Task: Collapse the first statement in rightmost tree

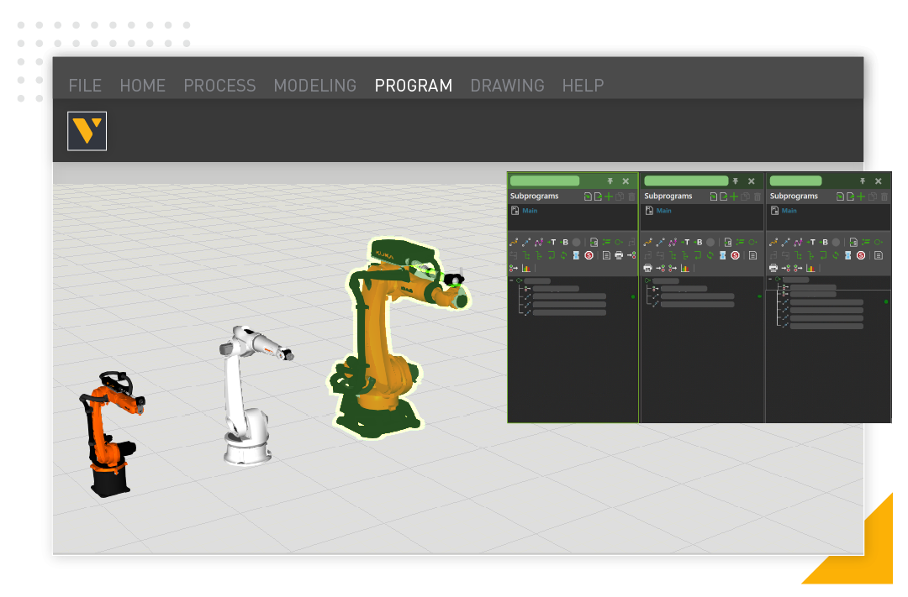Action: point(770,280)
